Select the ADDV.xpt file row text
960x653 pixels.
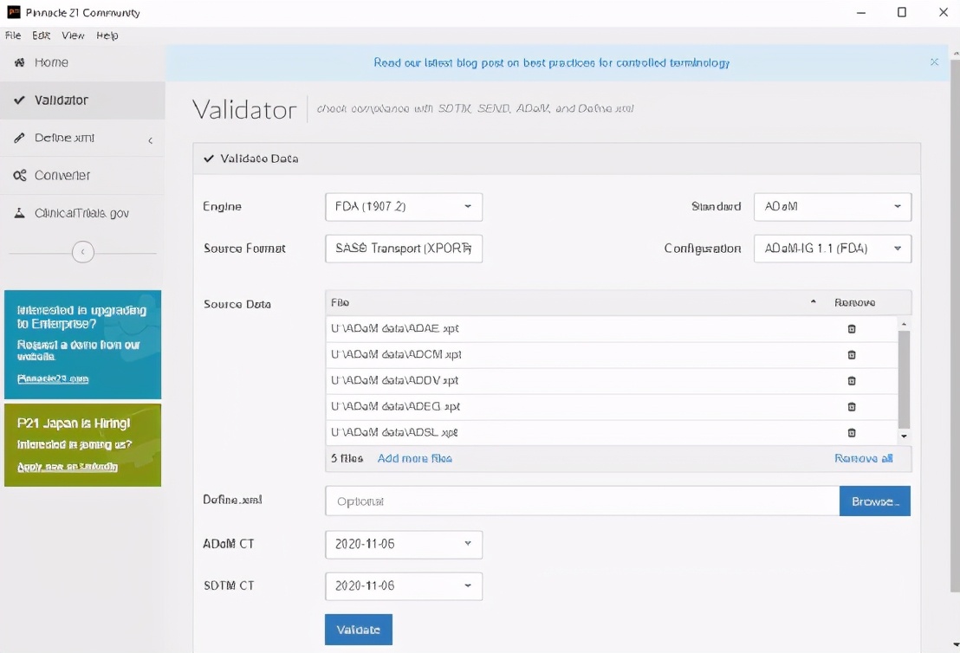395,381
